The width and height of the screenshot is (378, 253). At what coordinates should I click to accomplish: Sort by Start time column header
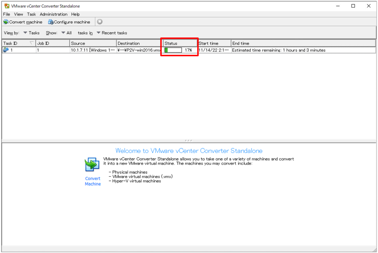pyautogui.click(x=214, y=43)
